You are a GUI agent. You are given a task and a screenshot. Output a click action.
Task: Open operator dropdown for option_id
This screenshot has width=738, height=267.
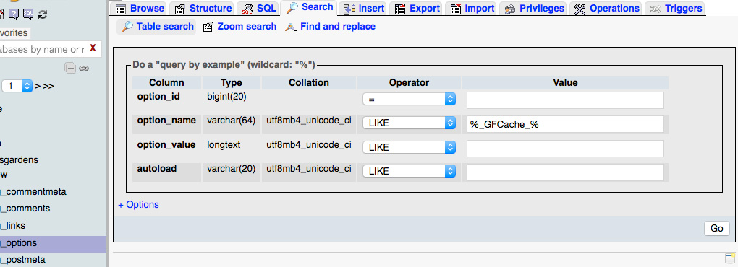pos(409,100)
